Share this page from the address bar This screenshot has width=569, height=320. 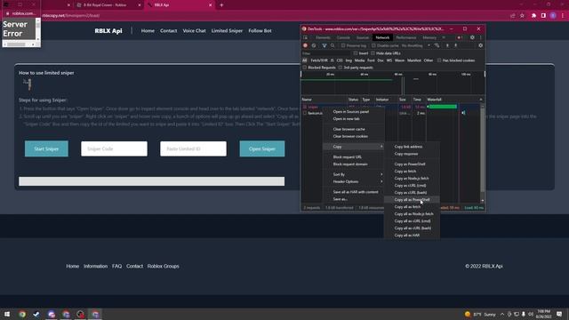(x=512, y=16)
